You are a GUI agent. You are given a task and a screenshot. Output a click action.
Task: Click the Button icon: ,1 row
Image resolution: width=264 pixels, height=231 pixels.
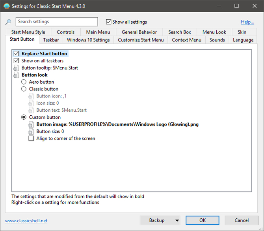pos(51,96)
